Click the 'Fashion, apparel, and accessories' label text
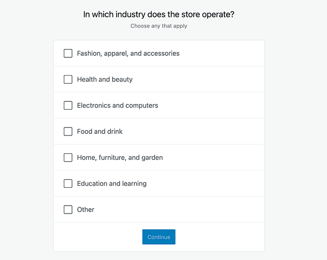This screenshot has width=327, height=260. pyautogui.click(x=128, y=53)
